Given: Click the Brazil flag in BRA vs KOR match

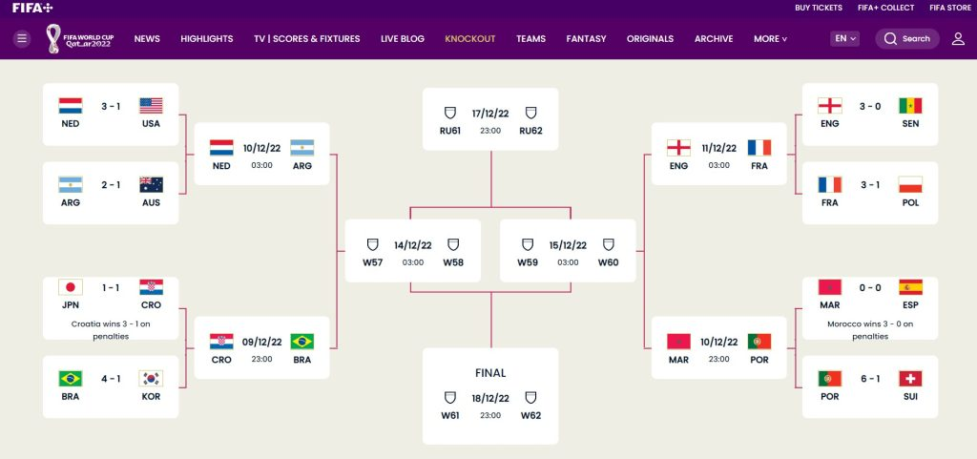Looking at the screenshot, I should 71,379.
